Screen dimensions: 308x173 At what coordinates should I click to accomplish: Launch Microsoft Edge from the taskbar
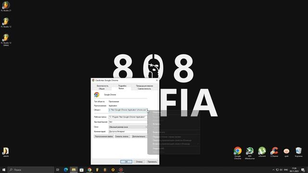coord(65,170)
